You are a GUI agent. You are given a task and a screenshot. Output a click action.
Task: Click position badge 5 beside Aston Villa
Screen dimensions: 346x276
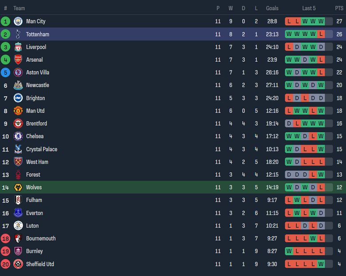click(6, 72)
